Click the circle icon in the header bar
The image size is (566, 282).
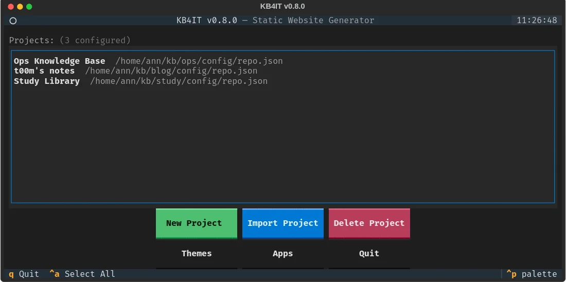[13, 21]
